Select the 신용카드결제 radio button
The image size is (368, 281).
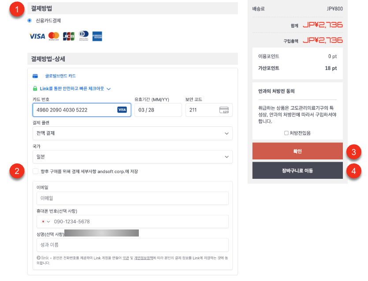click(30, 20)
